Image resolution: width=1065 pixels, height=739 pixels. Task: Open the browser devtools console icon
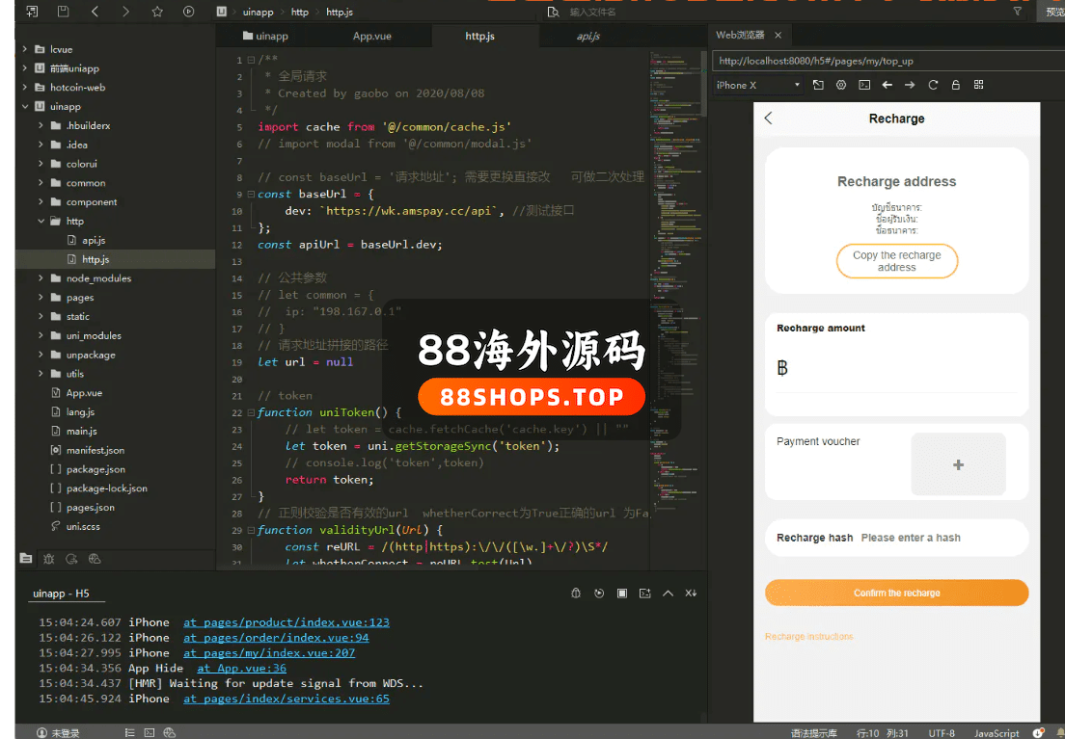pyautogui.click(x=864, y=85)
